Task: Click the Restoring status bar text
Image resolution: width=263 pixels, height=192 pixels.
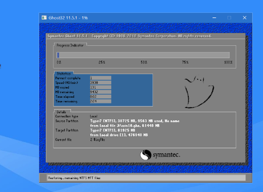Action: (x=74, y=178)
